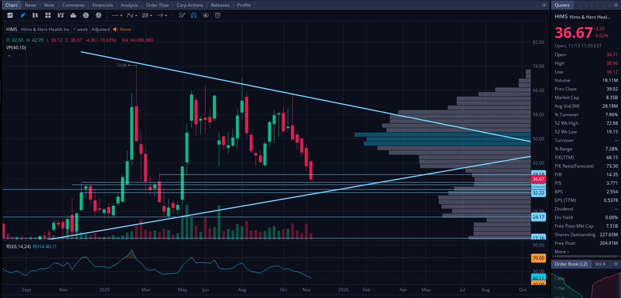621x298 pixels.
Task: Select the 32.22 horizontal line price tag
Action: point(539,193)
